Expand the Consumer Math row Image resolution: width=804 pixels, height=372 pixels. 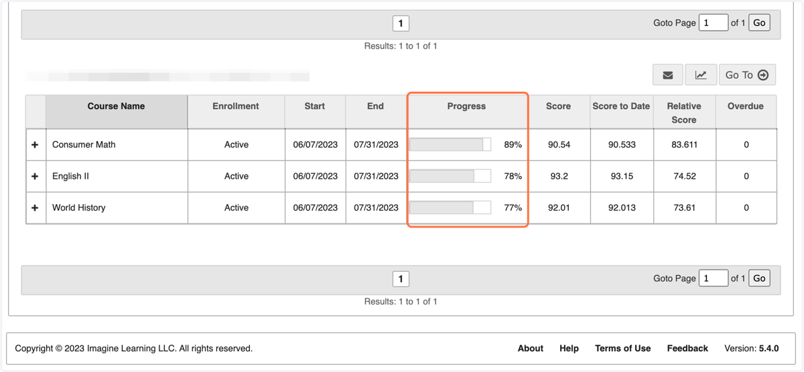coord(35,145)
